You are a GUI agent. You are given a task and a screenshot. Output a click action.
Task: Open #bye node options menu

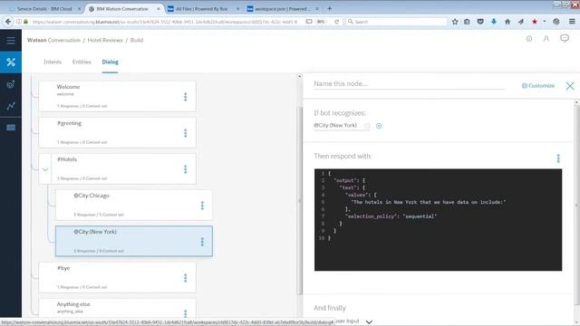185,278
